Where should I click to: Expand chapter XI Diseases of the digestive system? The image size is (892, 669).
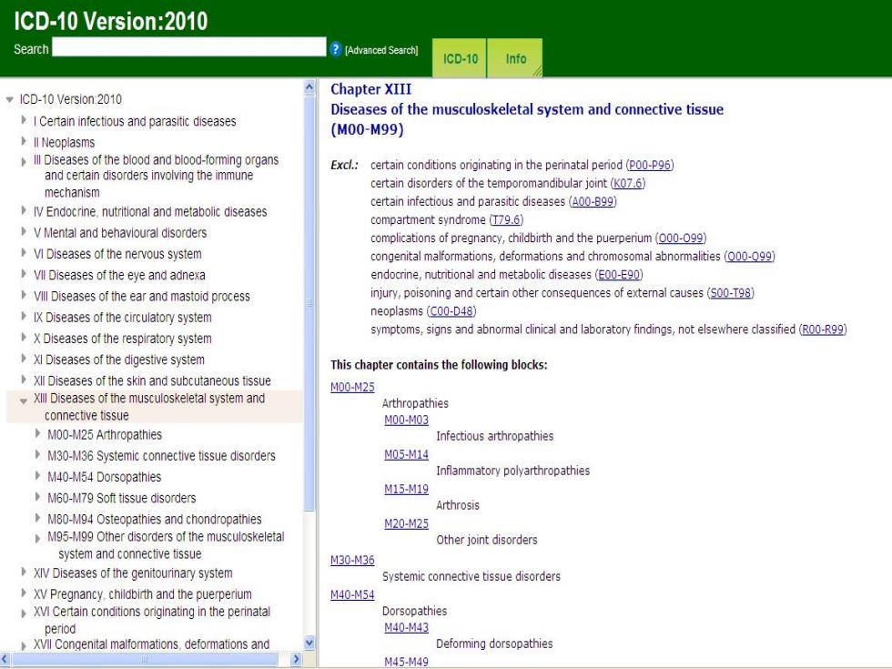coord(24,359)
